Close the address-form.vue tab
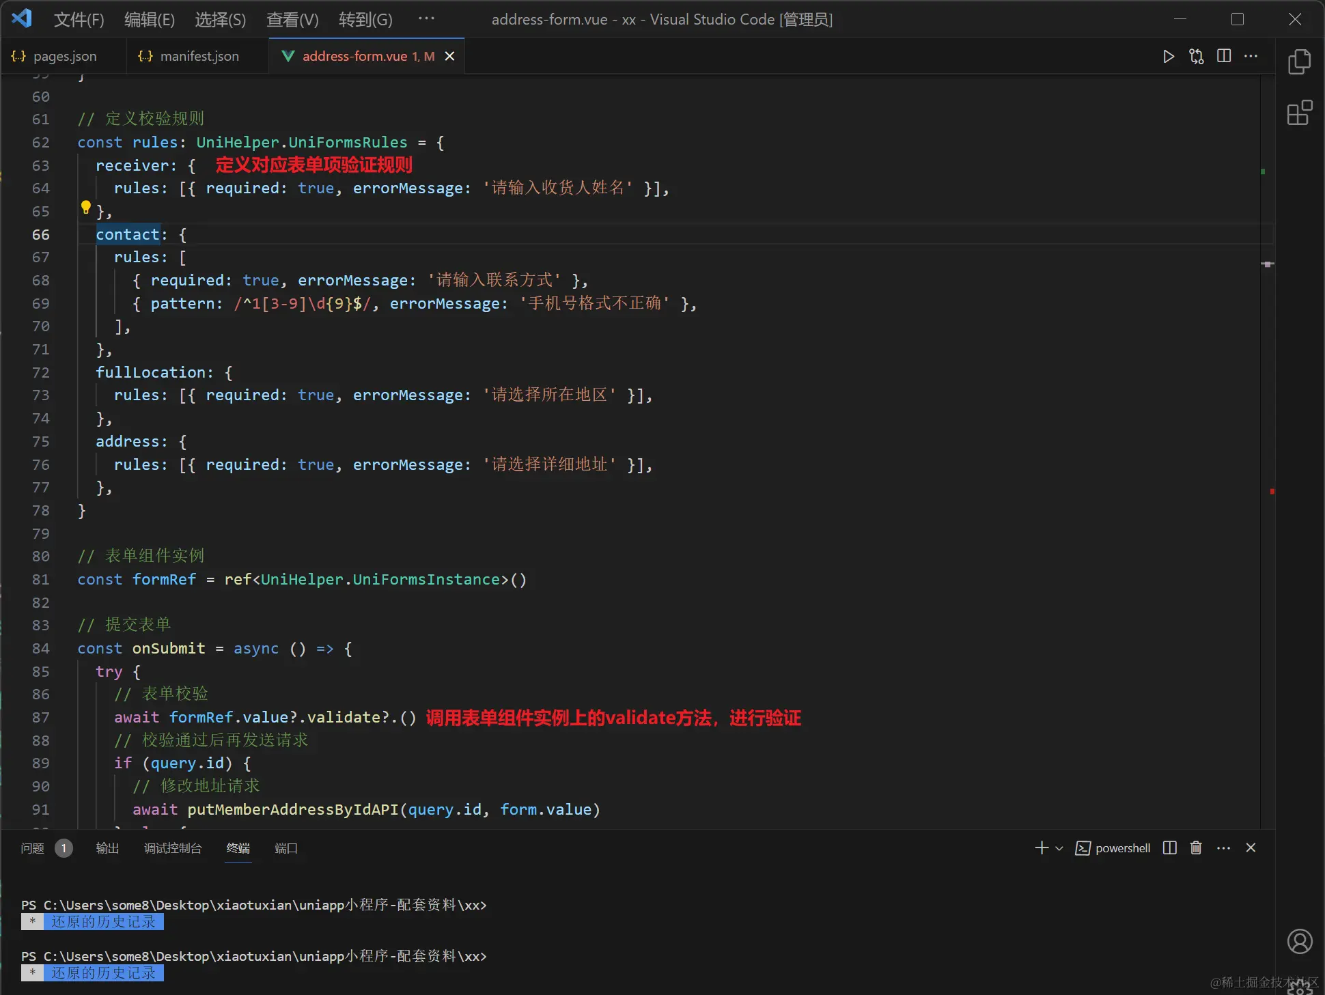The image size is (1325, 995). 449,56
